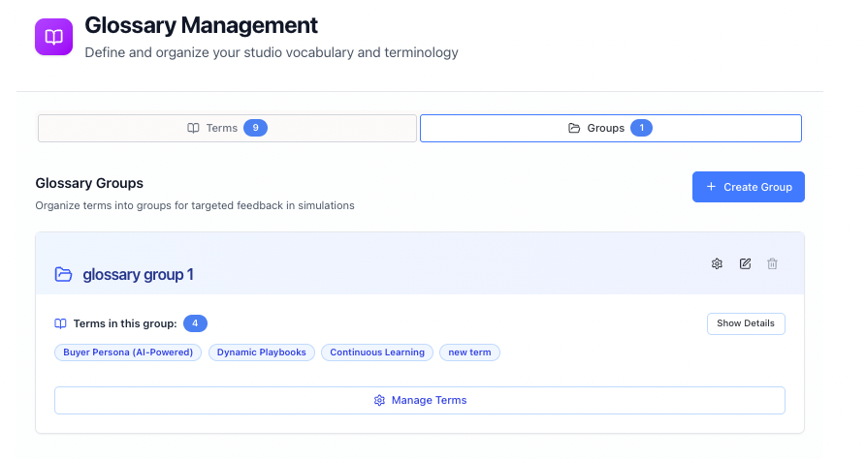This screenshot has height=459, width=866.
Task: Click the purple Glossary book logo icon
Action: coord(53,37)
